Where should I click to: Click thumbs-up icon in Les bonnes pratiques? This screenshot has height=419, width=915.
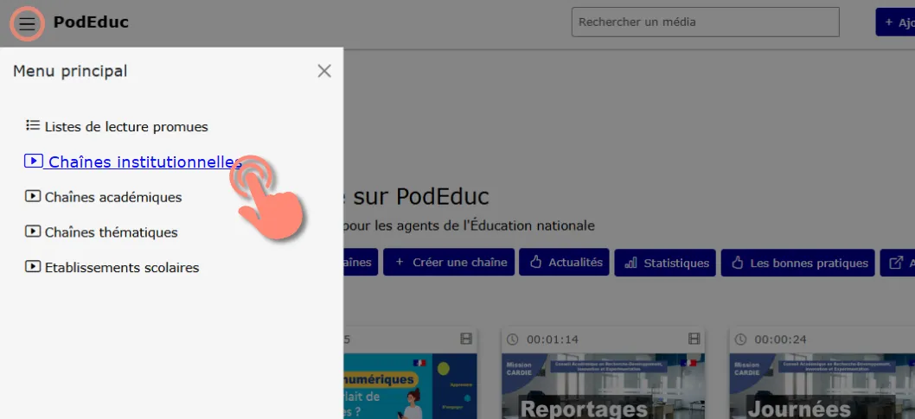(x=738, y=263)
